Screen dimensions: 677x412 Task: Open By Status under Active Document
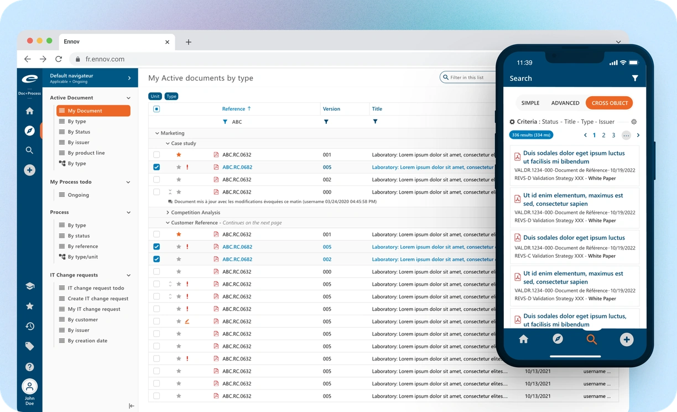click(x=79, y=132)
